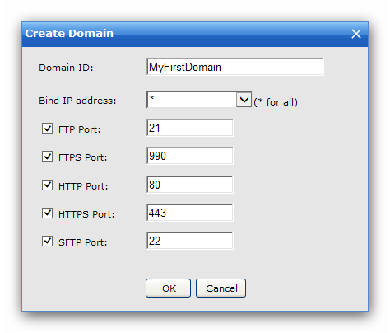Click the HTTPS Port field showing 443

(190, 213)
